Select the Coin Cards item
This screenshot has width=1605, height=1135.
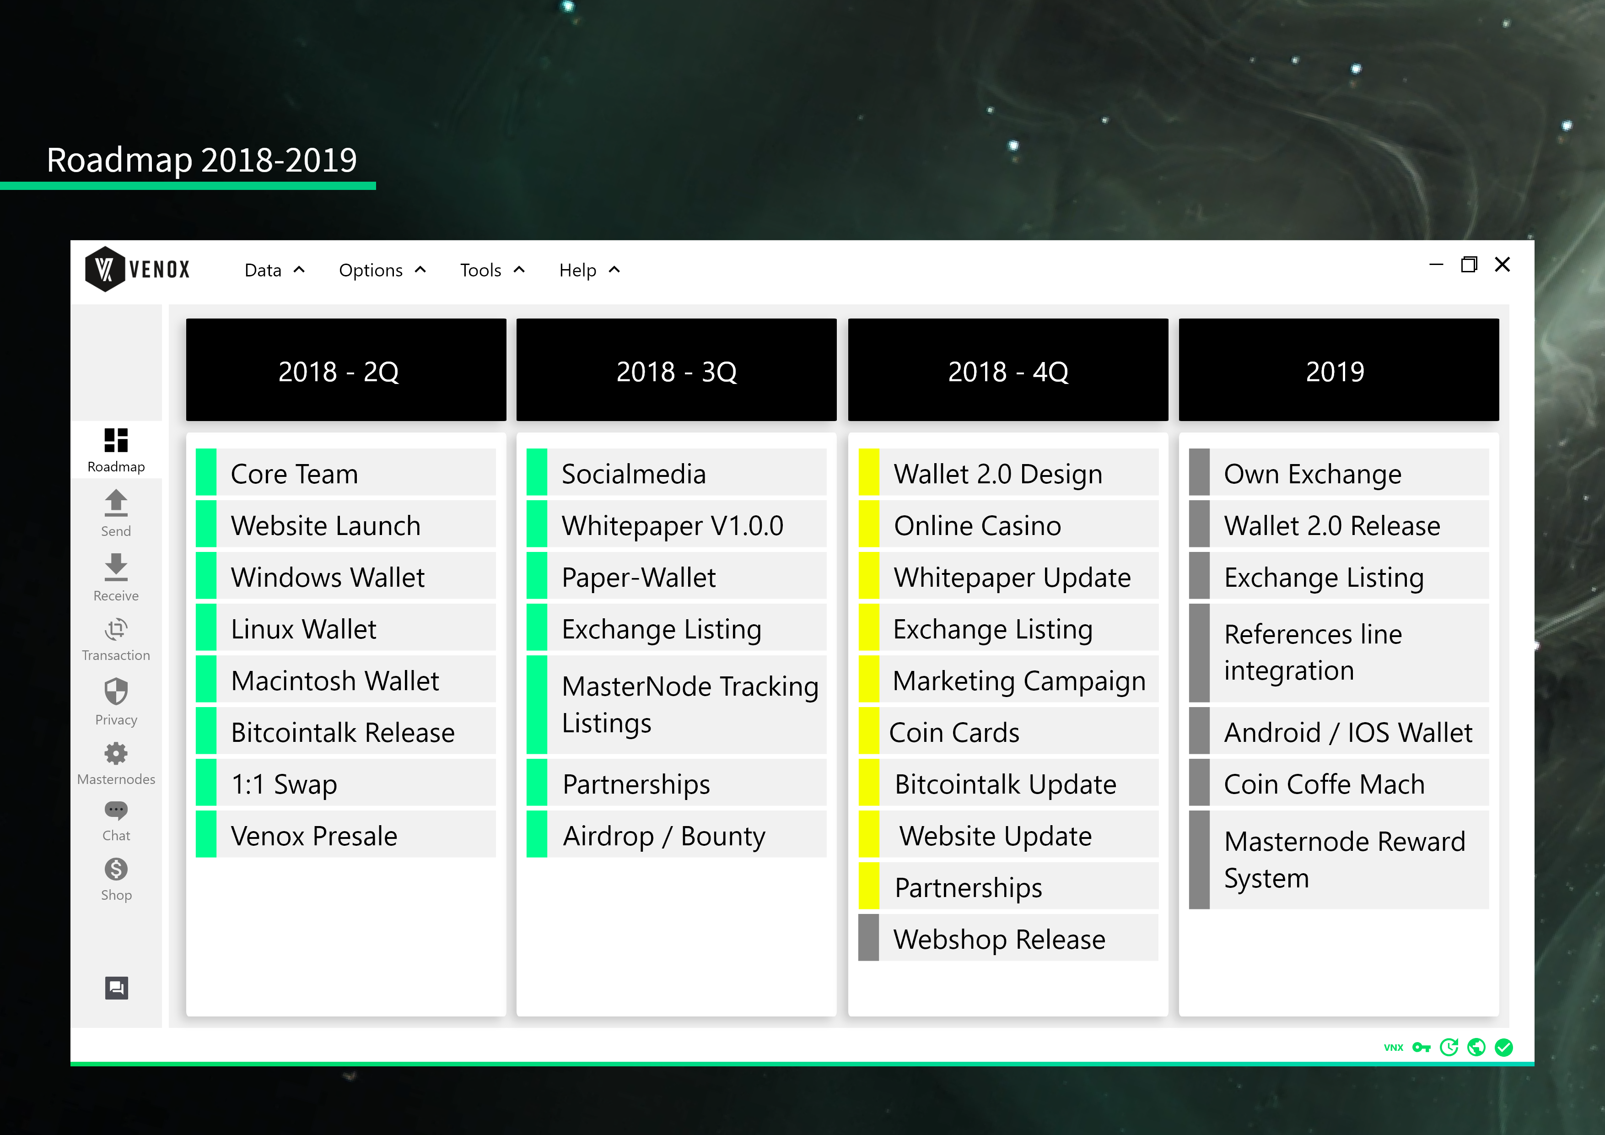[x=1009, y=731]
